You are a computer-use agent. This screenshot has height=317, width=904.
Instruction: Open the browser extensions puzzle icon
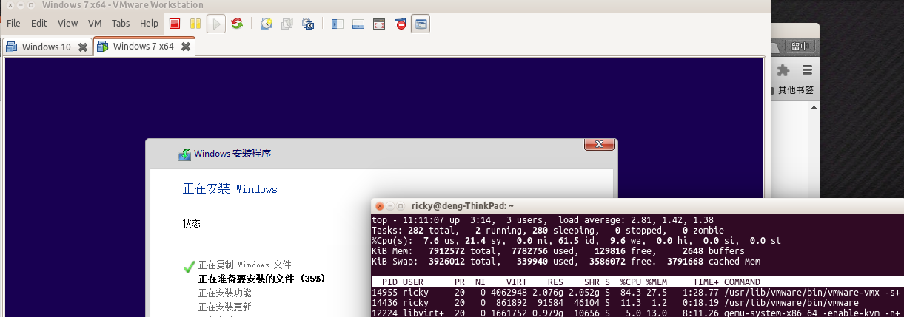783,70
